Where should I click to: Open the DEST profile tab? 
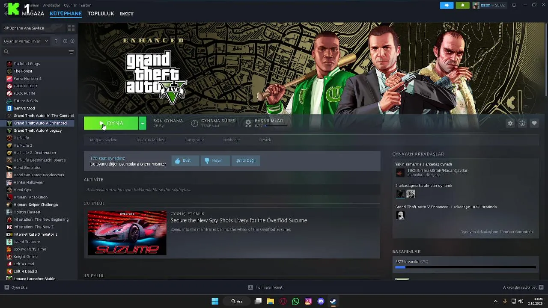pyautogui.click(x=126, y=14)
